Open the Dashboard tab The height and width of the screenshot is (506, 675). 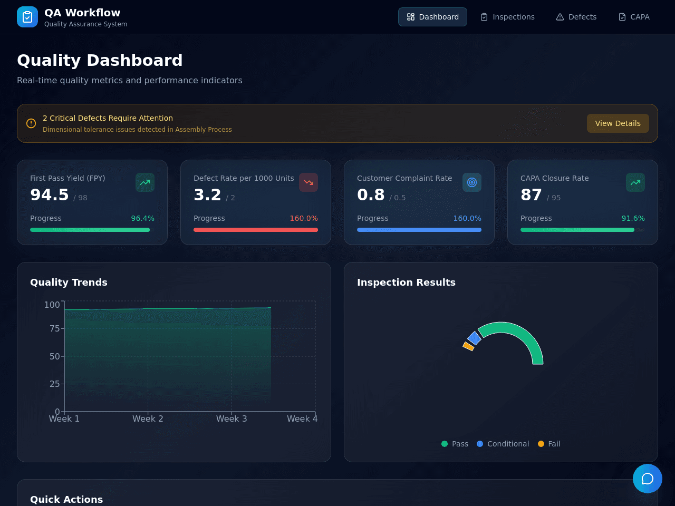point(432,17)
